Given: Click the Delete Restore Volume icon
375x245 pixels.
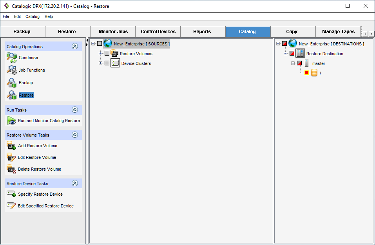Looking at the screenshot, I should [x=11, y=169].
